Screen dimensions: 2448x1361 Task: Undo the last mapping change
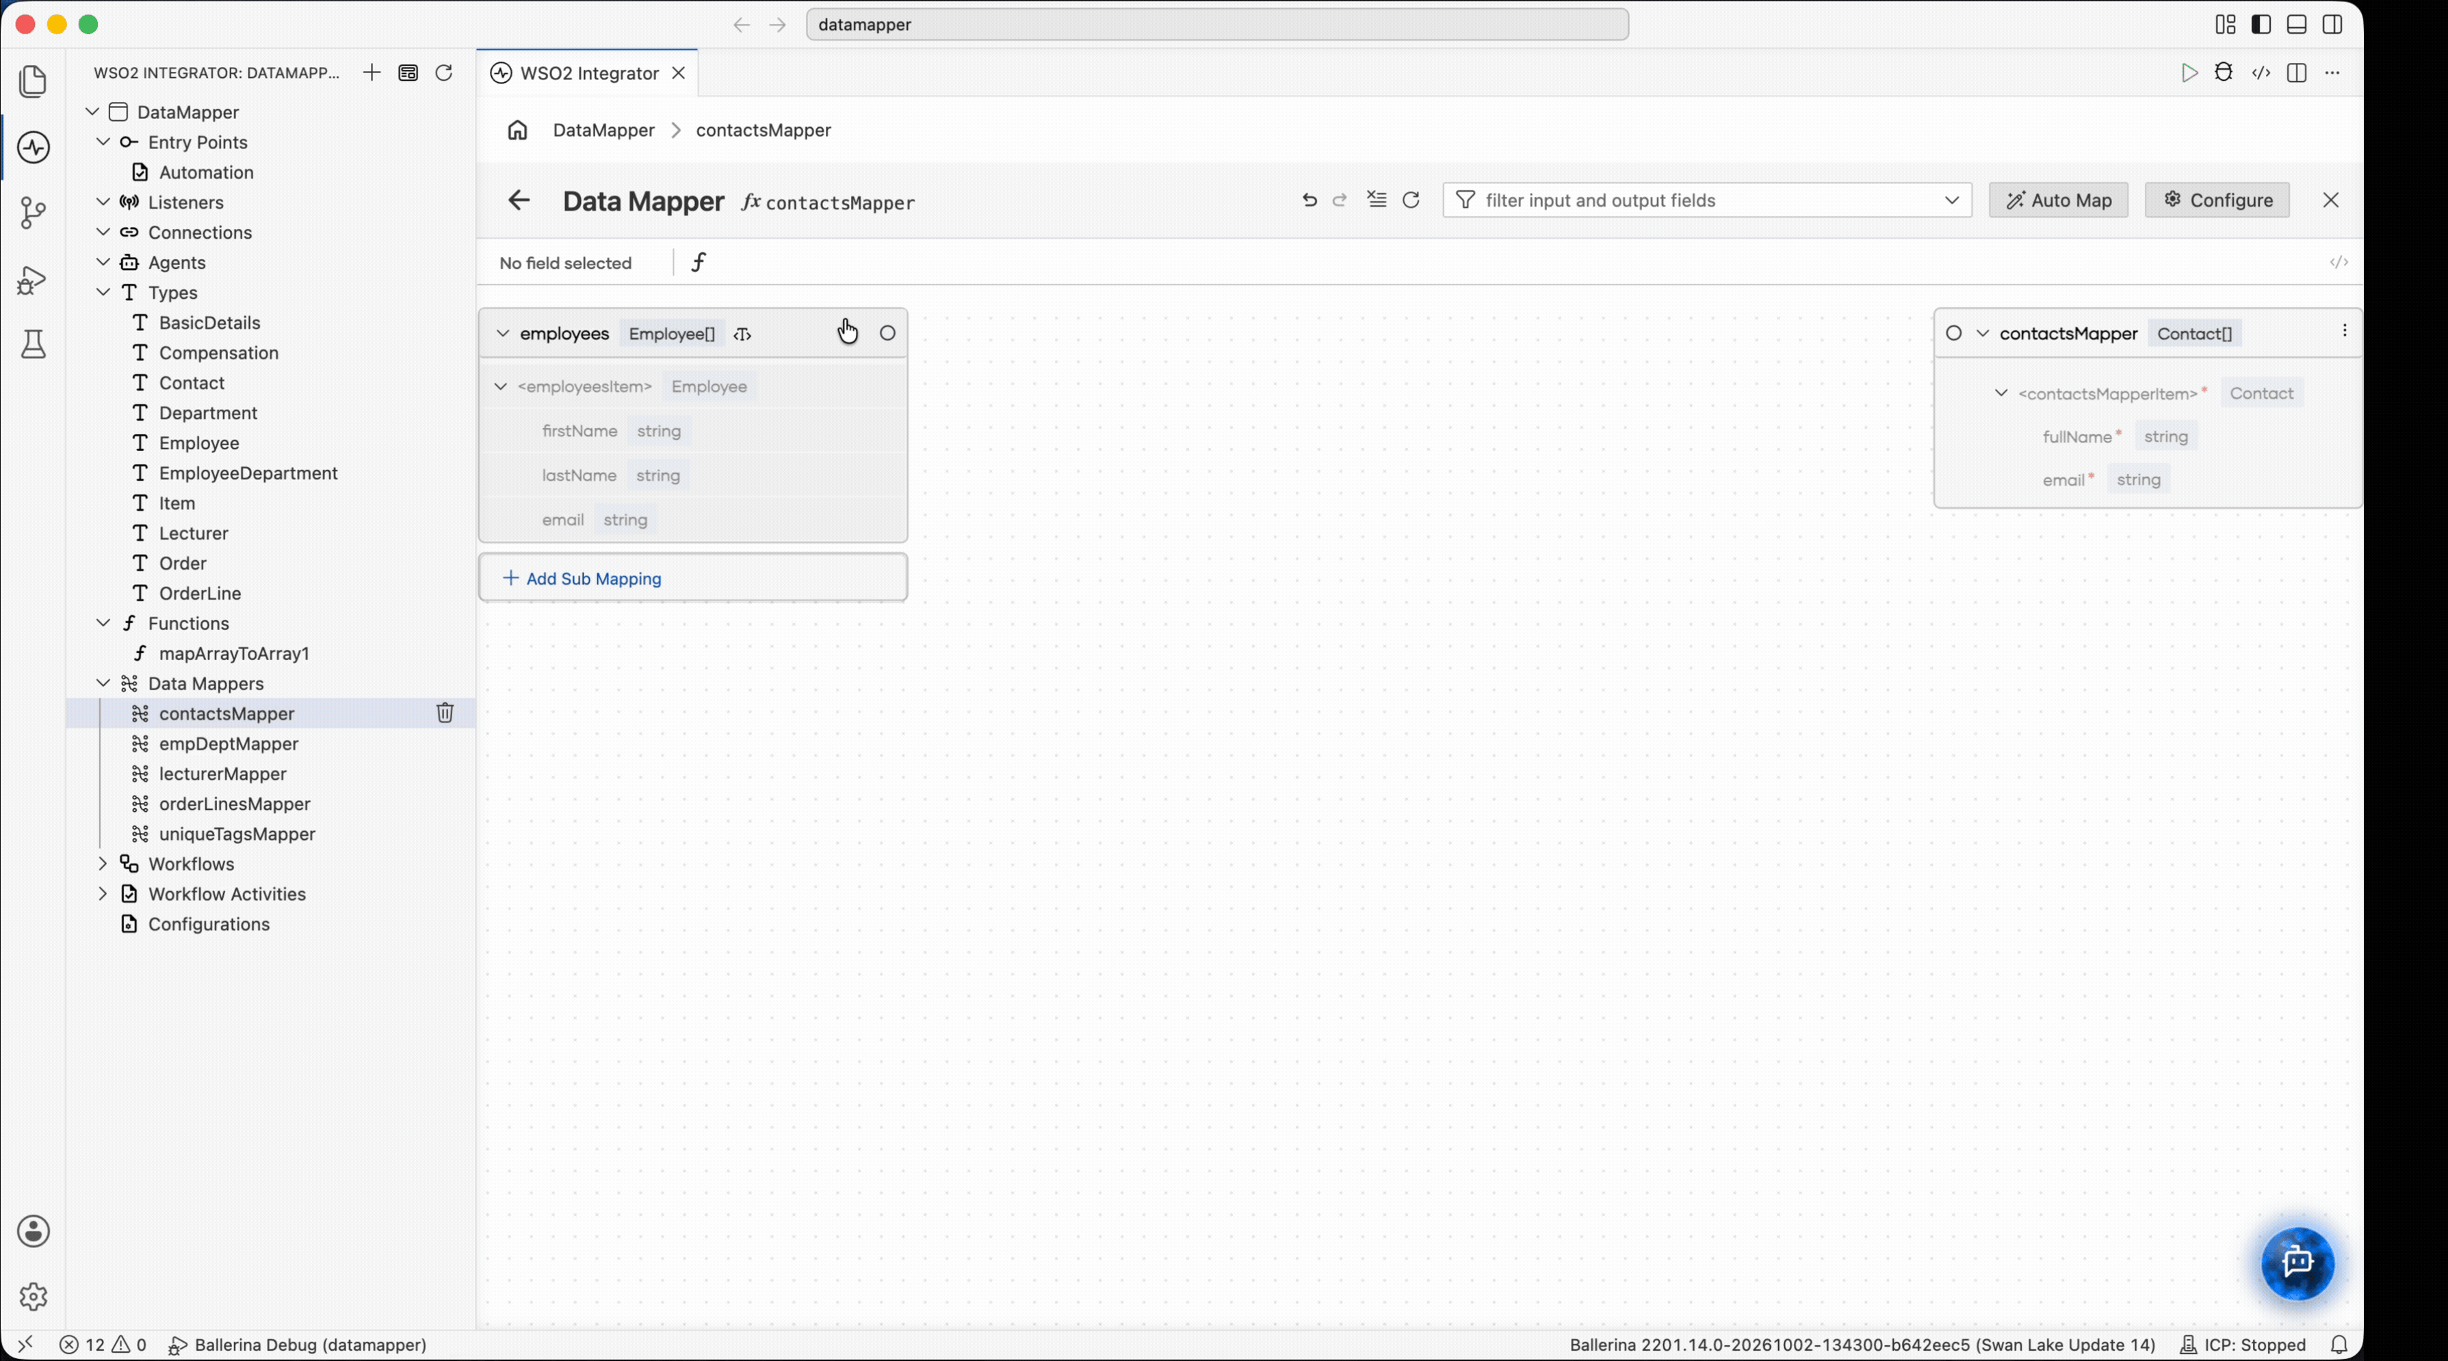coord(1310,200)
